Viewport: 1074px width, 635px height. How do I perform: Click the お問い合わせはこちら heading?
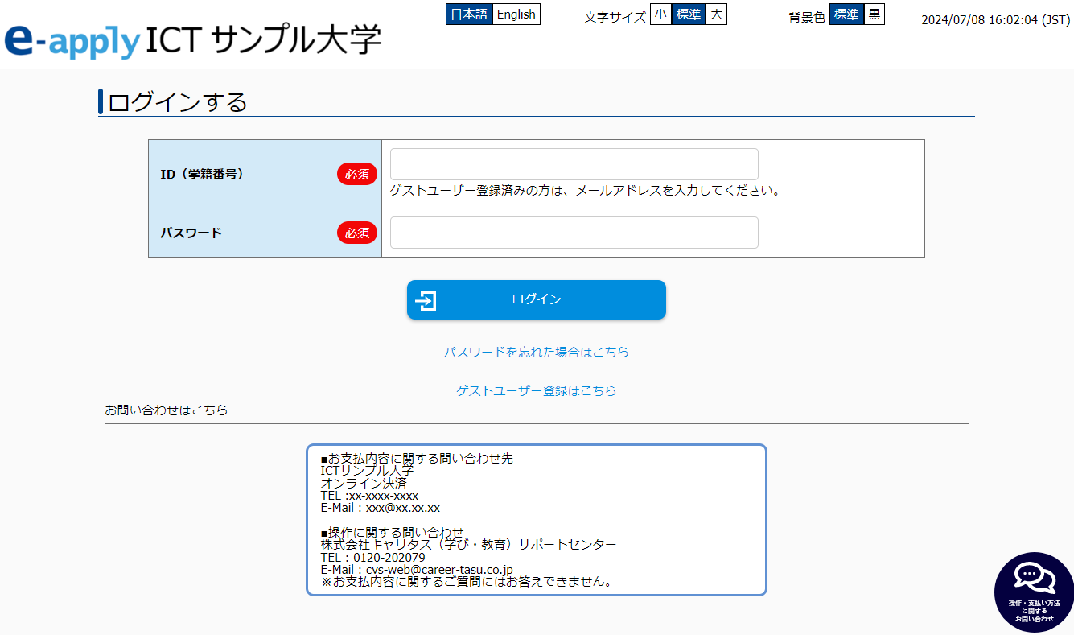pos(167,410)
